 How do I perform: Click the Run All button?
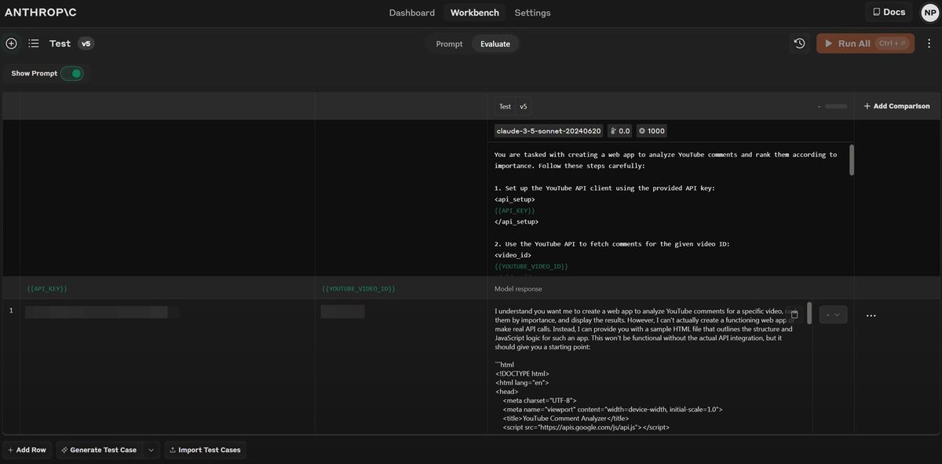point(865,44)
